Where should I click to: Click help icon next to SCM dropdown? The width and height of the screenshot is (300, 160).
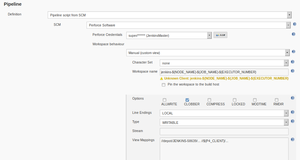294,24
